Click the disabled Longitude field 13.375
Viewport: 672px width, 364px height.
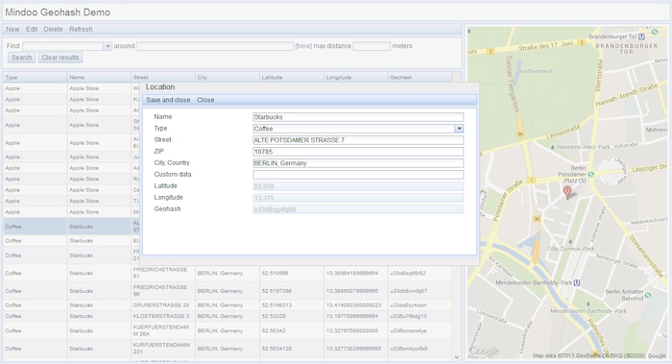coord(358,198)
